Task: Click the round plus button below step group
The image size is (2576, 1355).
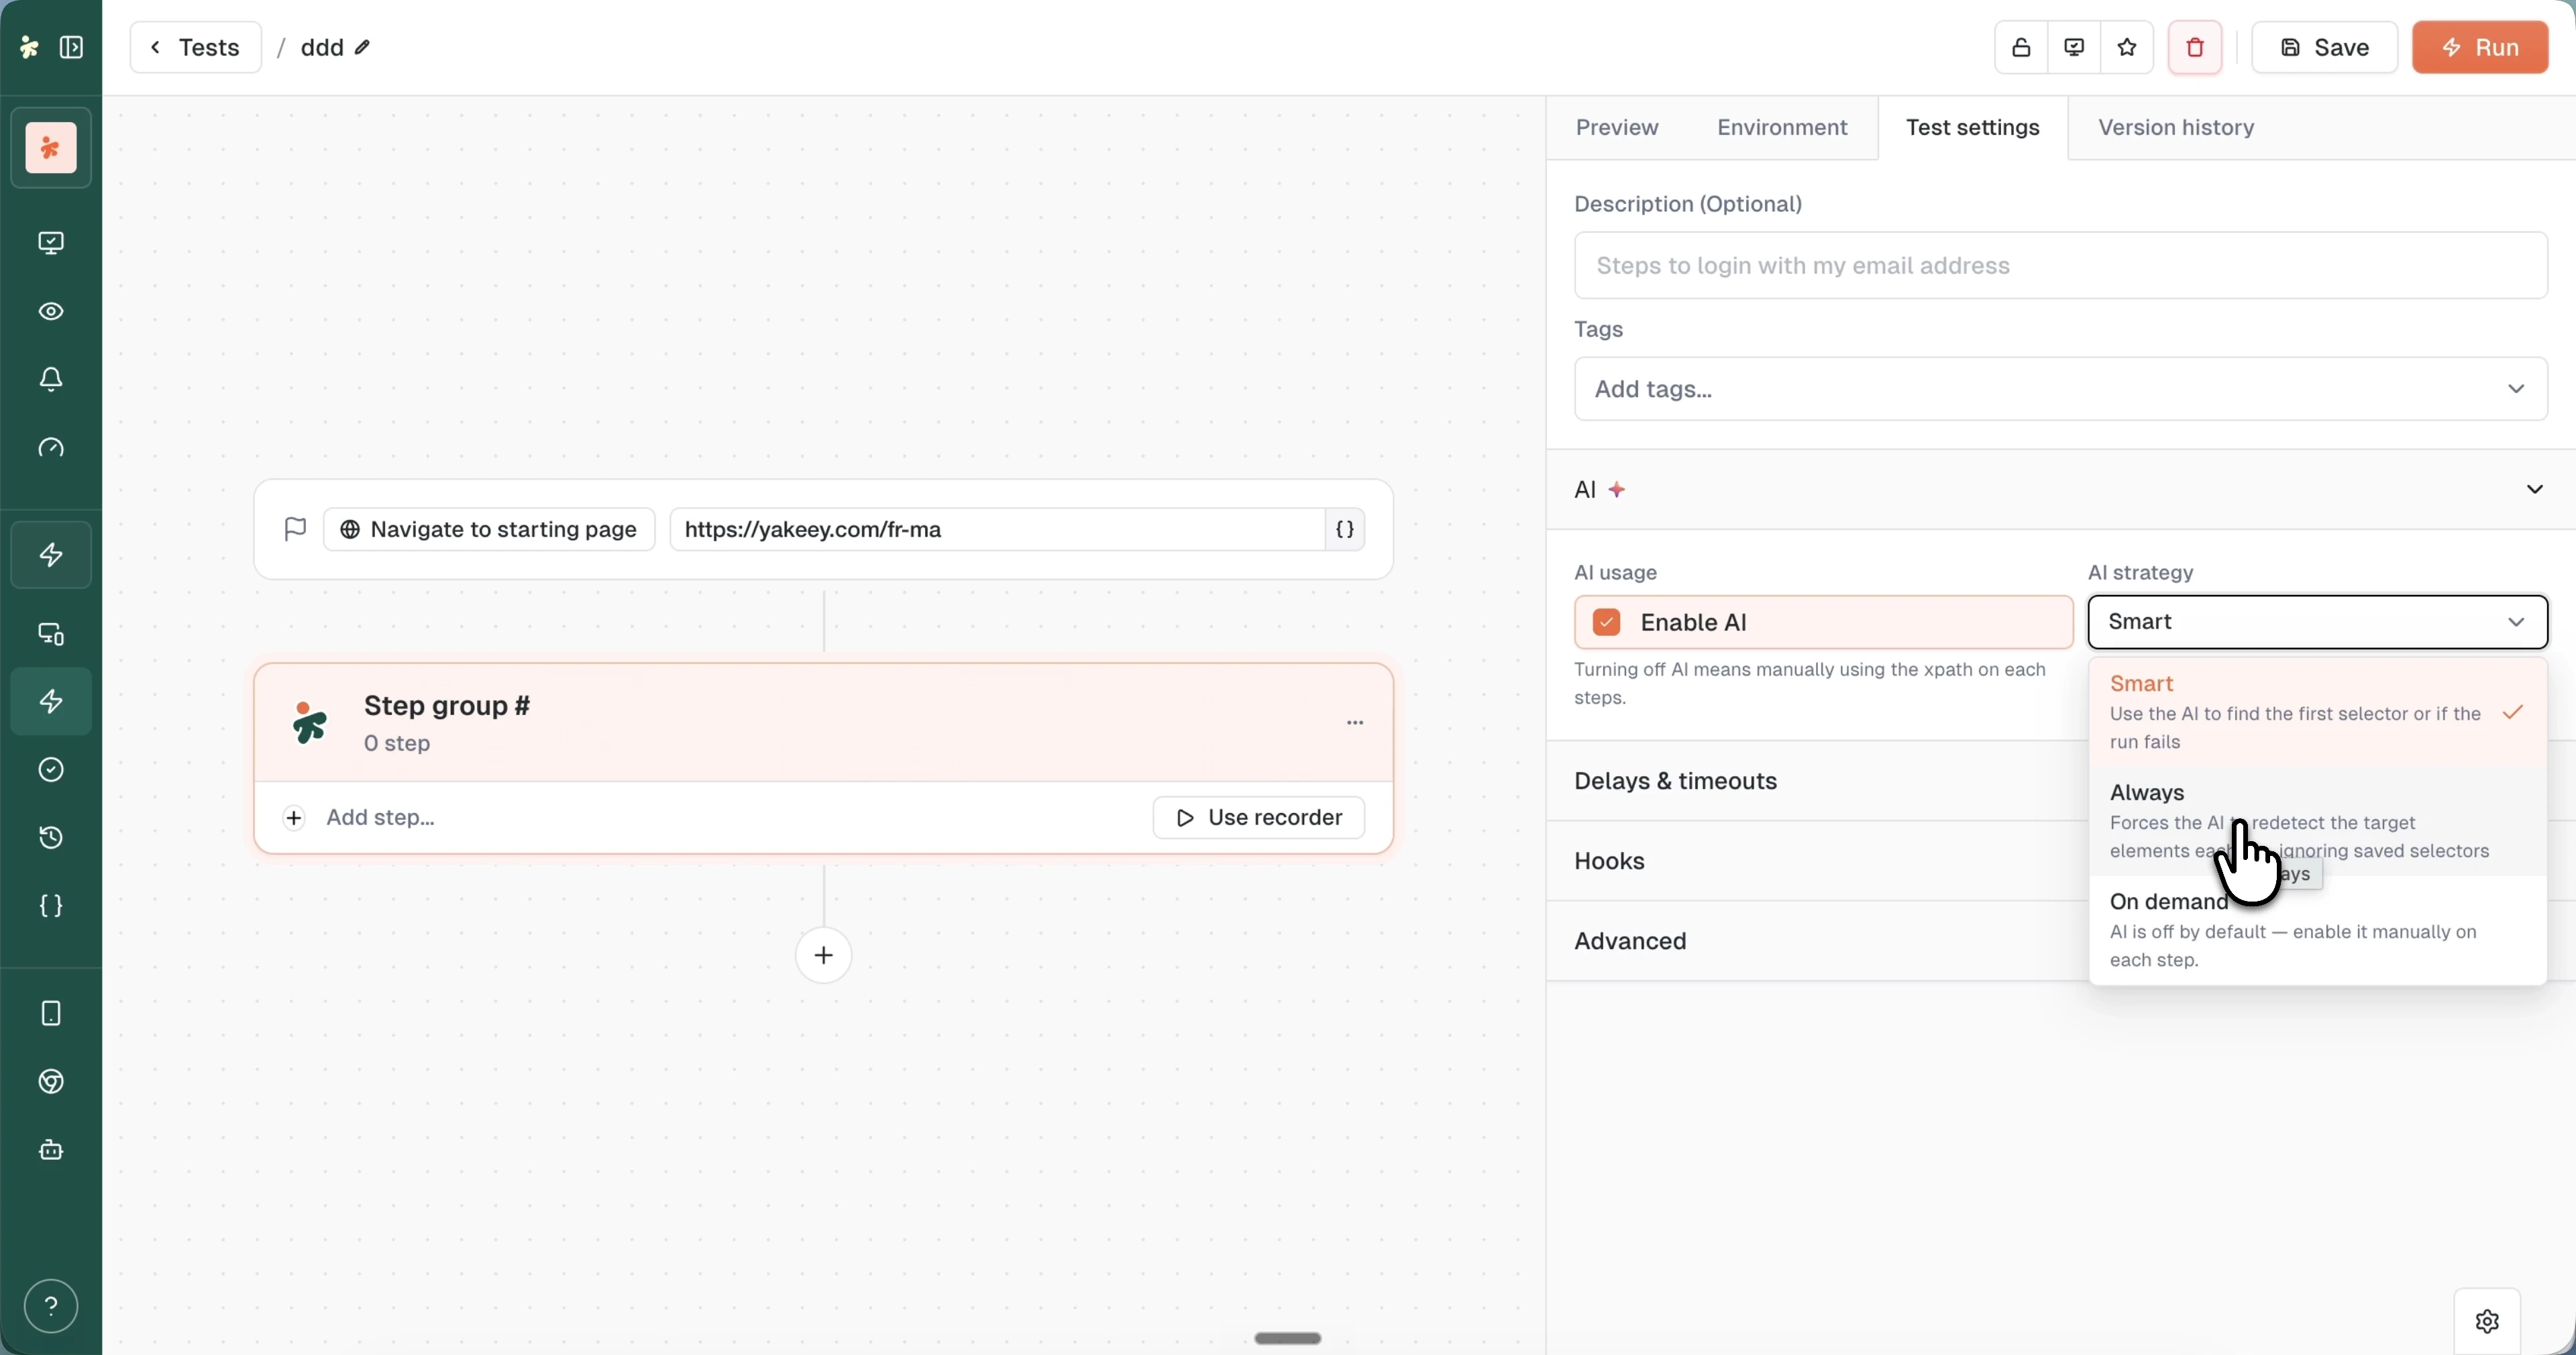Action: [823, 955]
